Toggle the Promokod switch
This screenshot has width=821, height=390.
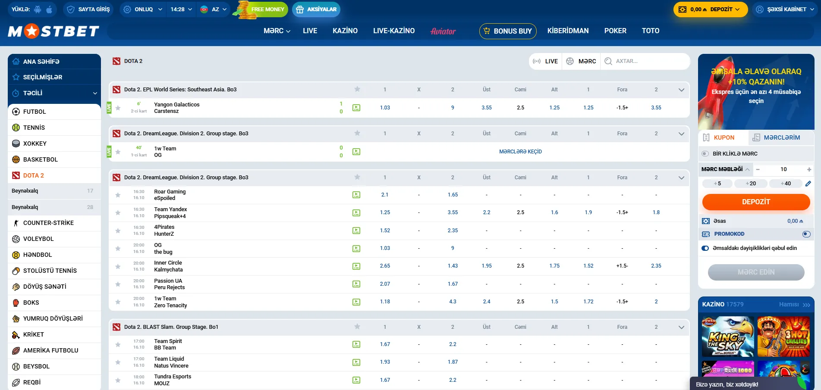[806, 234]
